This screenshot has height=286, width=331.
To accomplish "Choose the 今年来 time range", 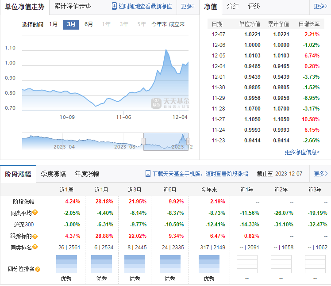I will [x=159, y=24].
